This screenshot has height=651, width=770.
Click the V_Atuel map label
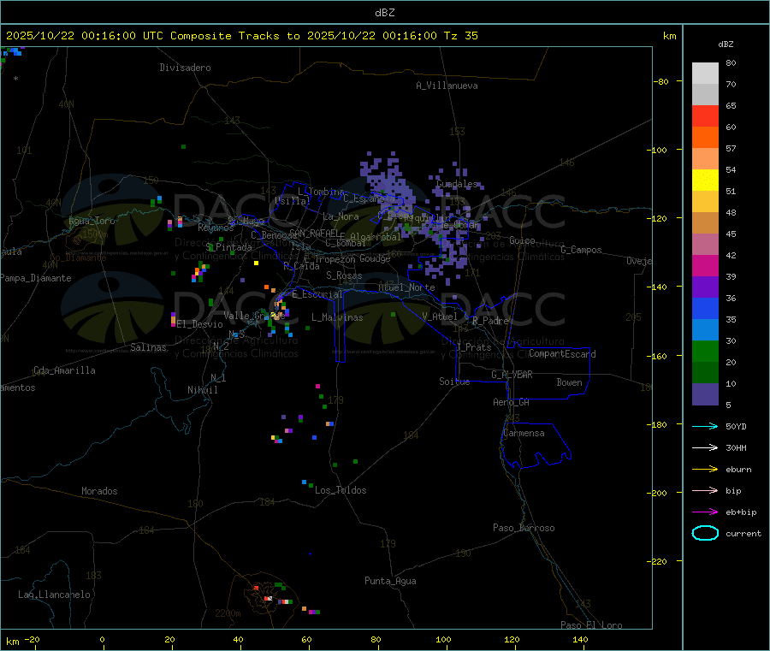[440, 317]
